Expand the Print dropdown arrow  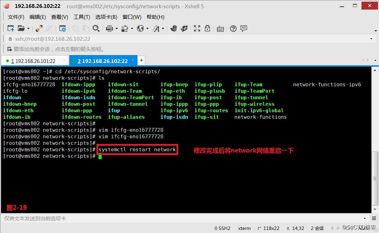[116, 29]
